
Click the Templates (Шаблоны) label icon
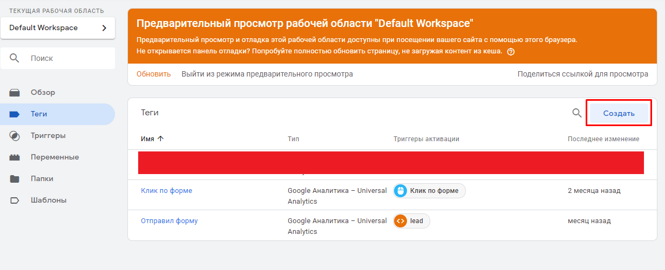pyautogui.click(x=15, y=200)
